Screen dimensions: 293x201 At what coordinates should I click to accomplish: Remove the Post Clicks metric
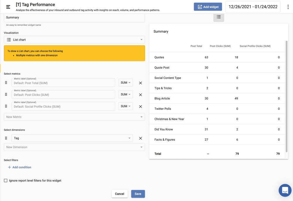click(140, 95)
